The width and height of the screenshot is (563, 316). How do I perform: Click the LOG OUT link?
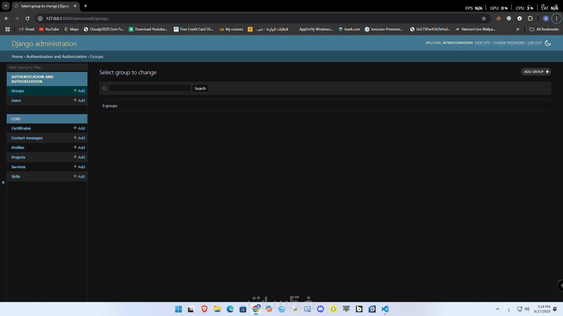point(535,43)
